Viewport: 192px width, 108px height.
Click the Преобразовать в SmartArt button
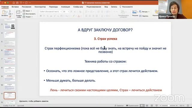pos(123,14)
